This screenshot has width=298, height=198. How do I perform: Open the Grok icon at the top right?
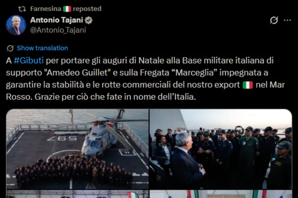(274, 20)
